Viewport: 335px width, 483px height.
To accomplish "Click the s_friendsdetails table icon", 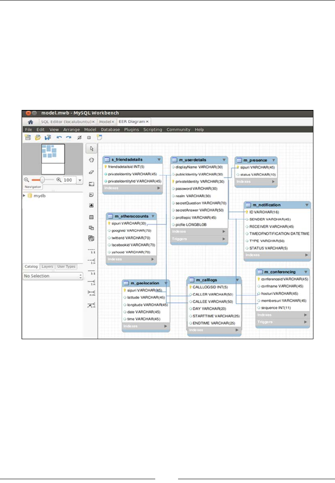I will [107, 159].
